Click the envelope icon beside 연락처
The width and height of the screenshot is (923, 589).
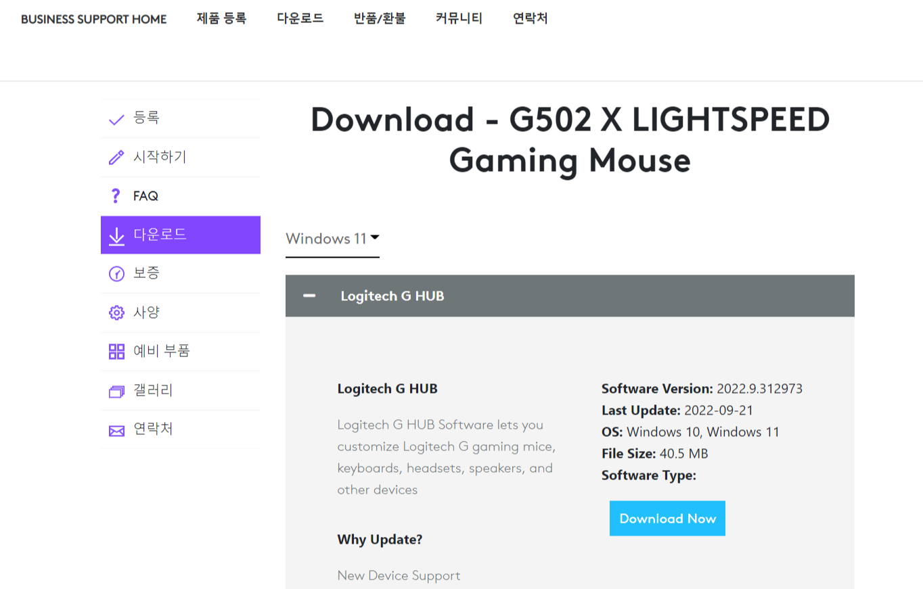[116, 431]
